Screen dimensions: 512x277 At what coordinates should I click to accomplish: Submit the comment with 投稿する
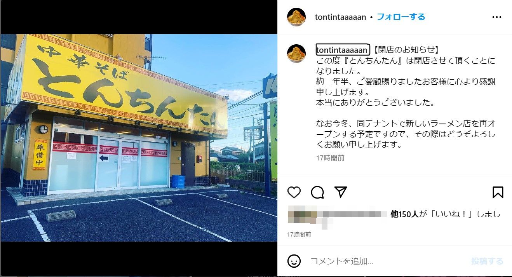[487, 261]
